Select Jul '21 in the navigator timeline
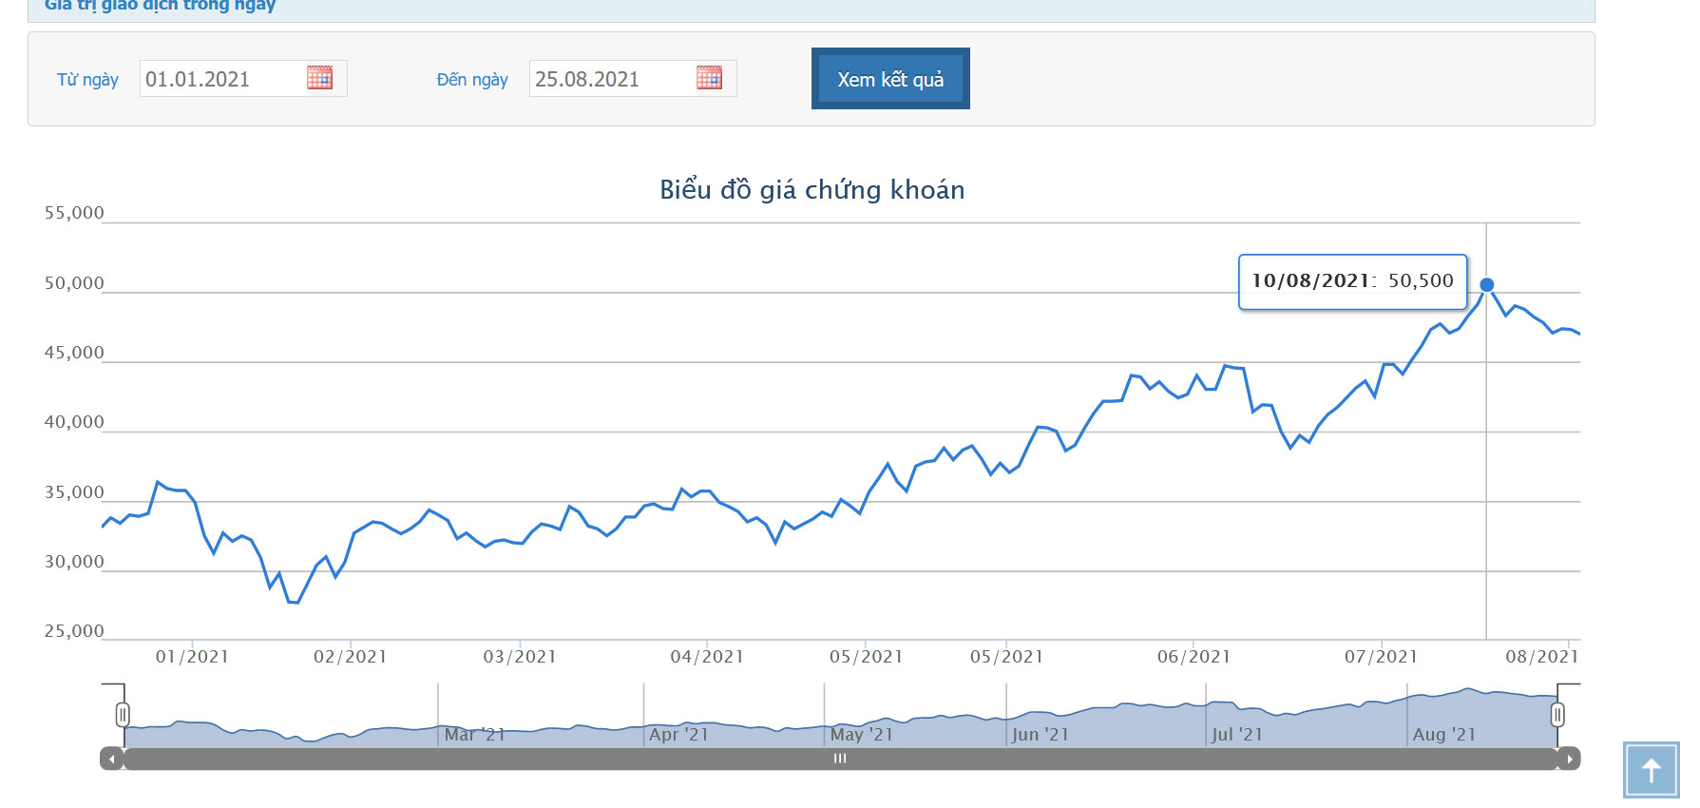The image size is (1700, 808). pos(1236,735)
